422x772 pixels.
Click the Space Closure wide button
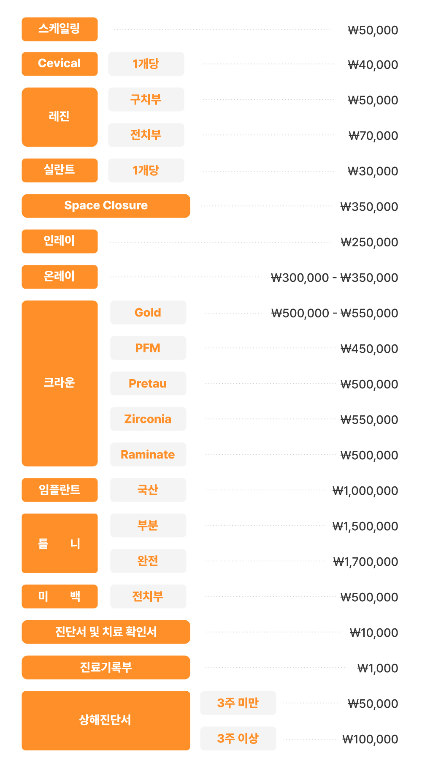pos(106,206)
